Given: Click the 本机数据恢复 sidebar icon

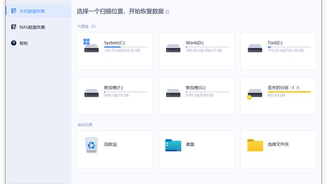Looking at the screenshot, I should click(14, 11).
